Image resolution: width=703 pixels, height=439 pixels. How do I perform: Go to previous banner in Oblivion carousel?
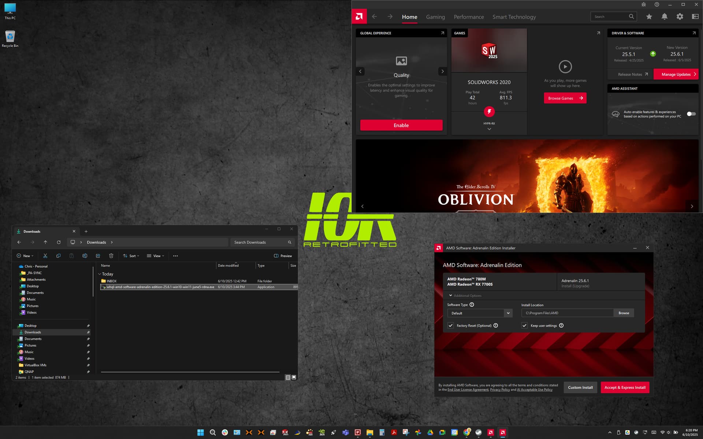(x=362, y=206)
